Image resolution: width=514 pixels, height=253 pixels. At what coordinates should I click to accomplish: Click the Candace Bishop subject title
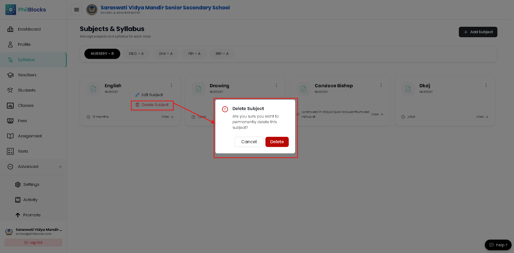click(334, 86)
